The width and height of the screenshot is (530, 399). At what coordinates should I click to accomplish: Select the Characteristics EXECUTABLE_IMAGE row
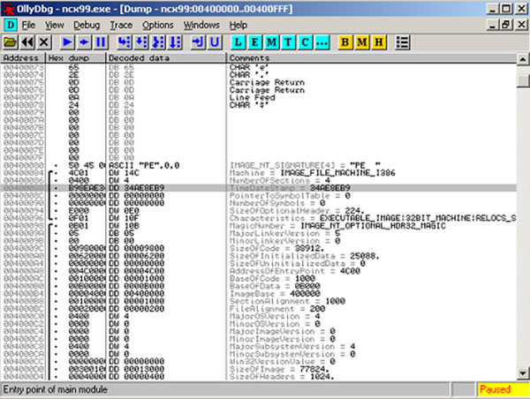tap(259, 218)
